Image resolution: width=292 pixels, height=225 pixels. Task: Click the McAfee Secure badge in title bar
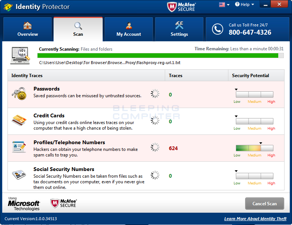point(181,7)
